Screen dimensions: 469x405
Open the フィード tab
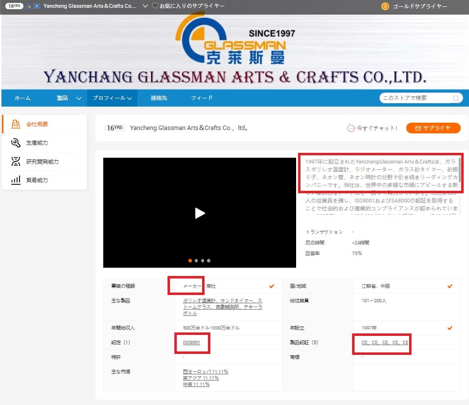pyautogui.click(x=202, y=98)
